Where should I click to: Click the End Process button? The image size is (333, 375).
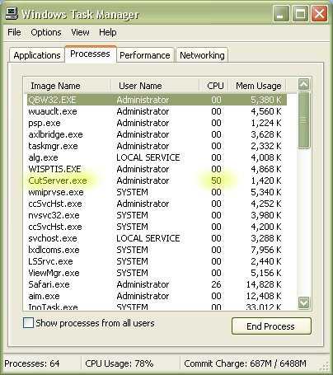tap(271, 326)
